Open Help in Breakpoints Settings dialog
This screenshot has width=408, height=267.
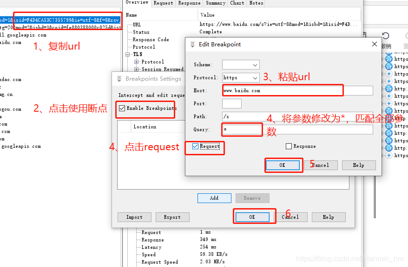point(329,217)
